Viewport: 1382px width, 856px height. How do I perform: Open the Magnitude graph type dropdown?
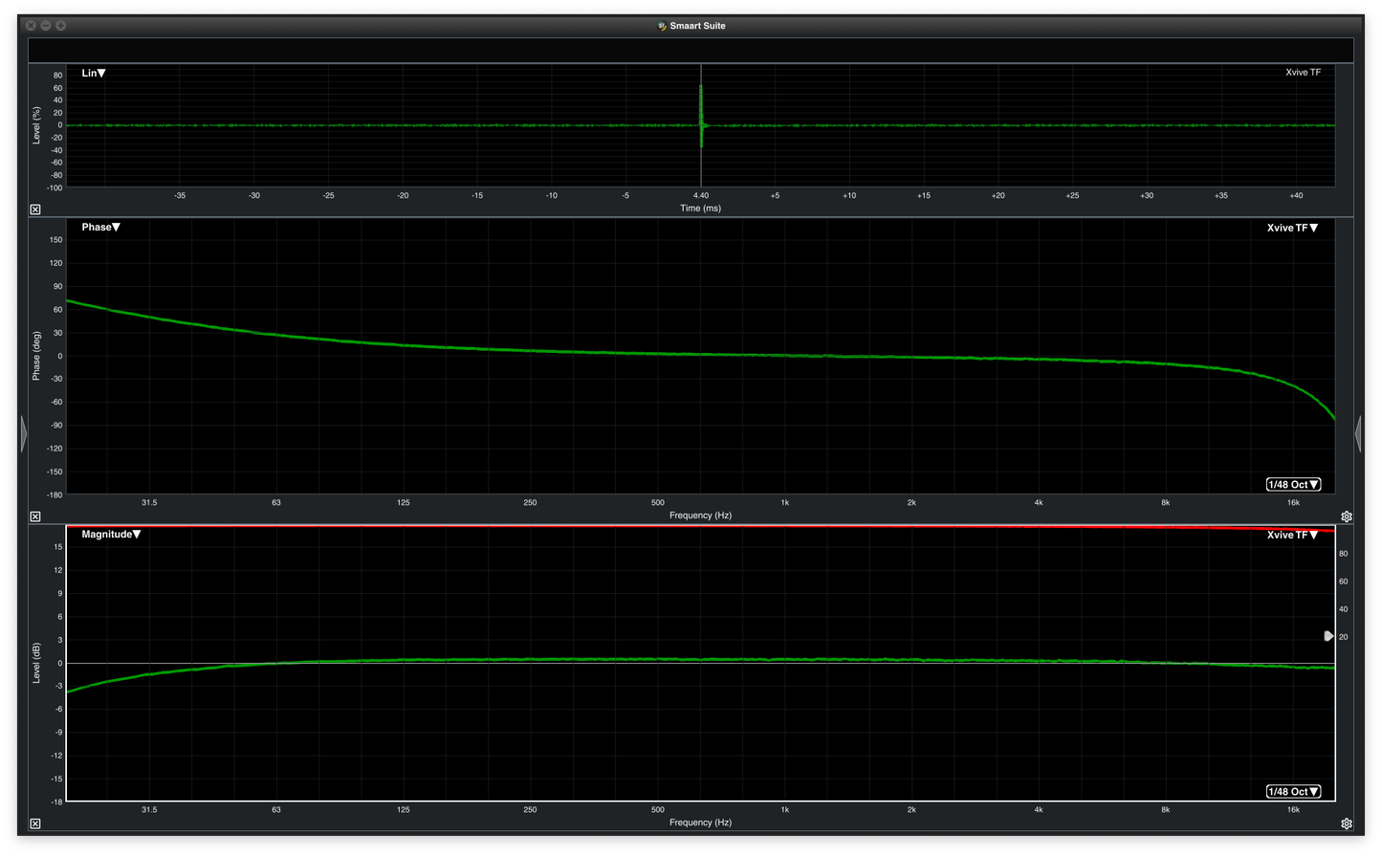[111, 534]
